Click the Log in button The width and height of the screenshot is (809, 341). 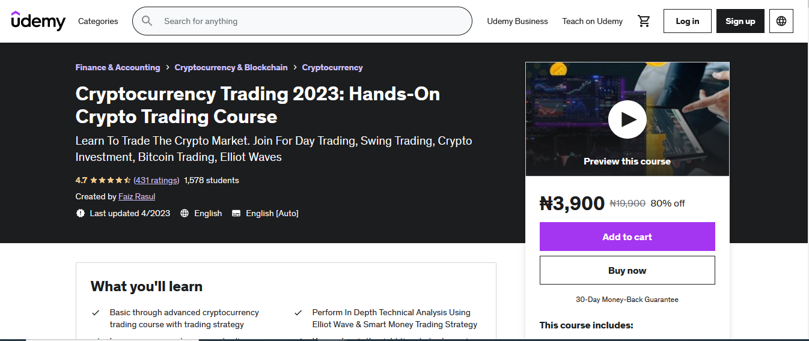pyautogui.click(x=688, y=21)
